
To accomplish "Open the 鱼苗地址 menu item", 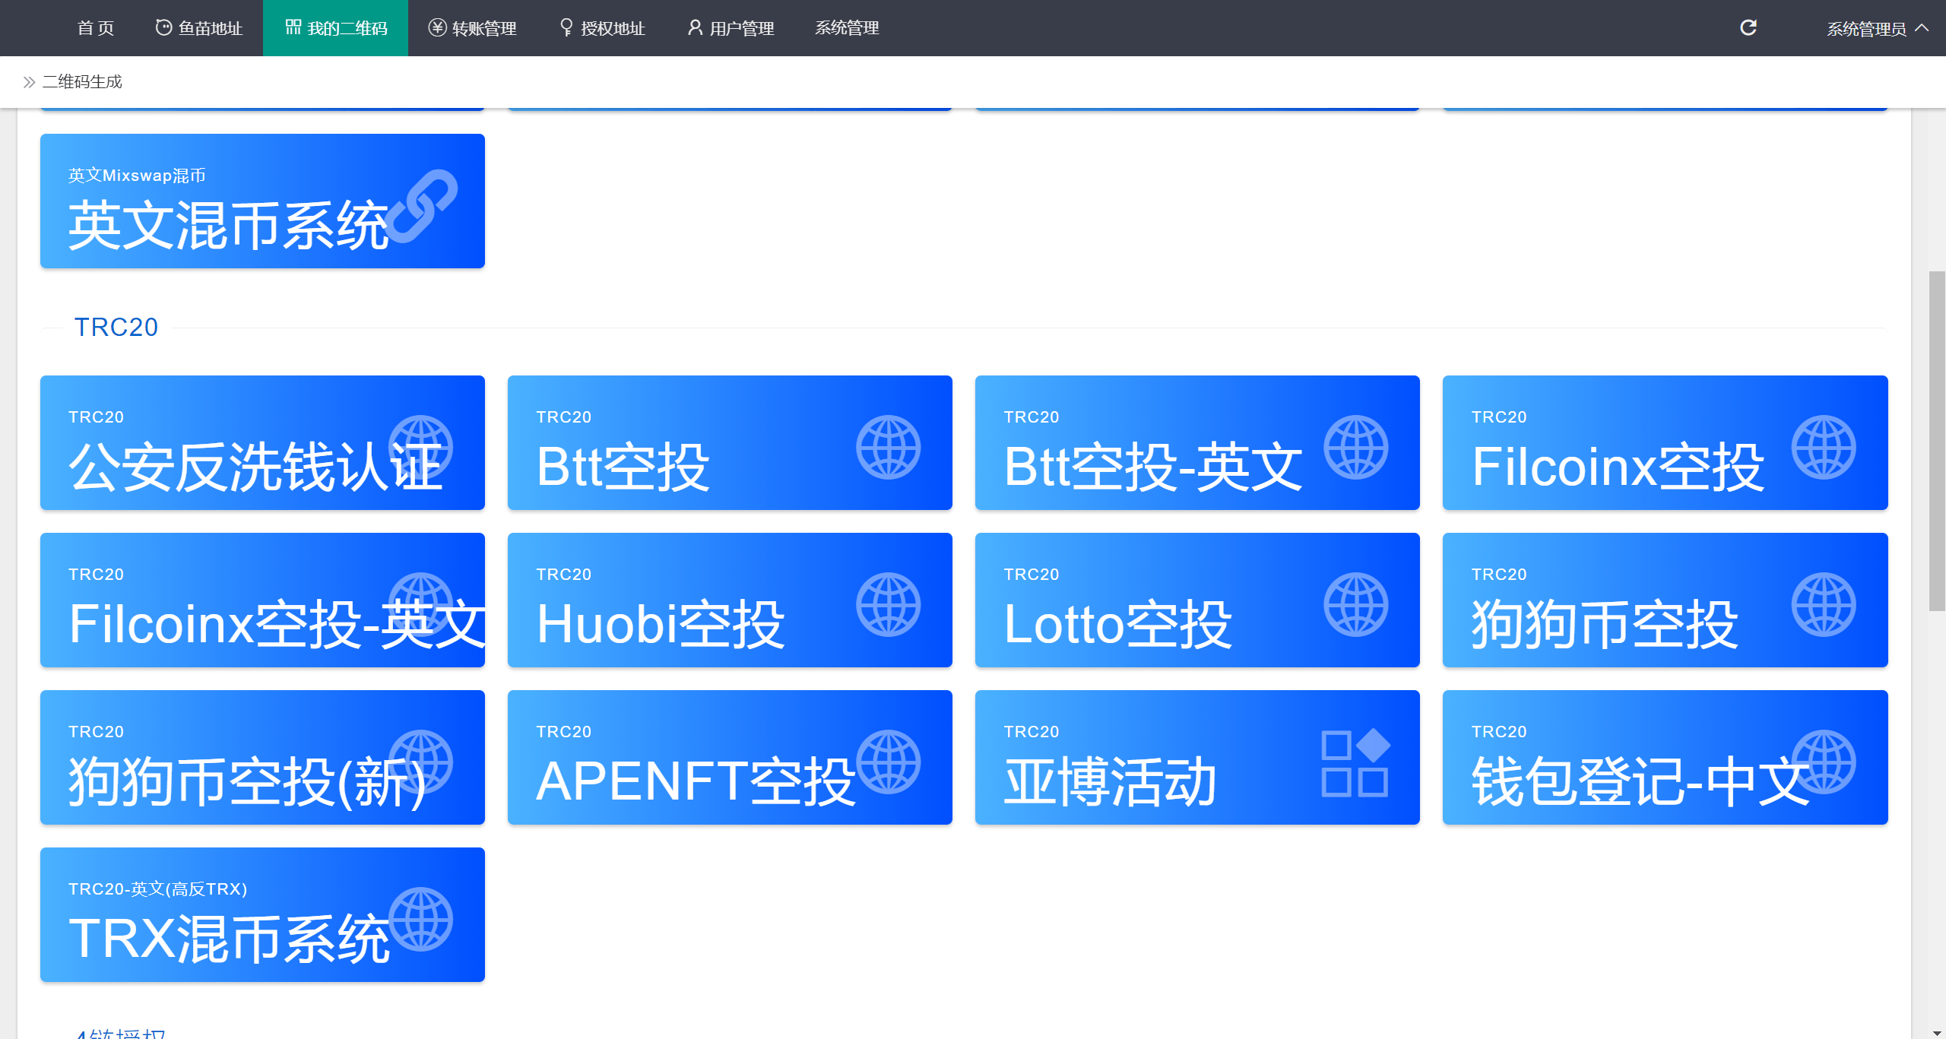I will pyautogui.click(x=199, y=28).
